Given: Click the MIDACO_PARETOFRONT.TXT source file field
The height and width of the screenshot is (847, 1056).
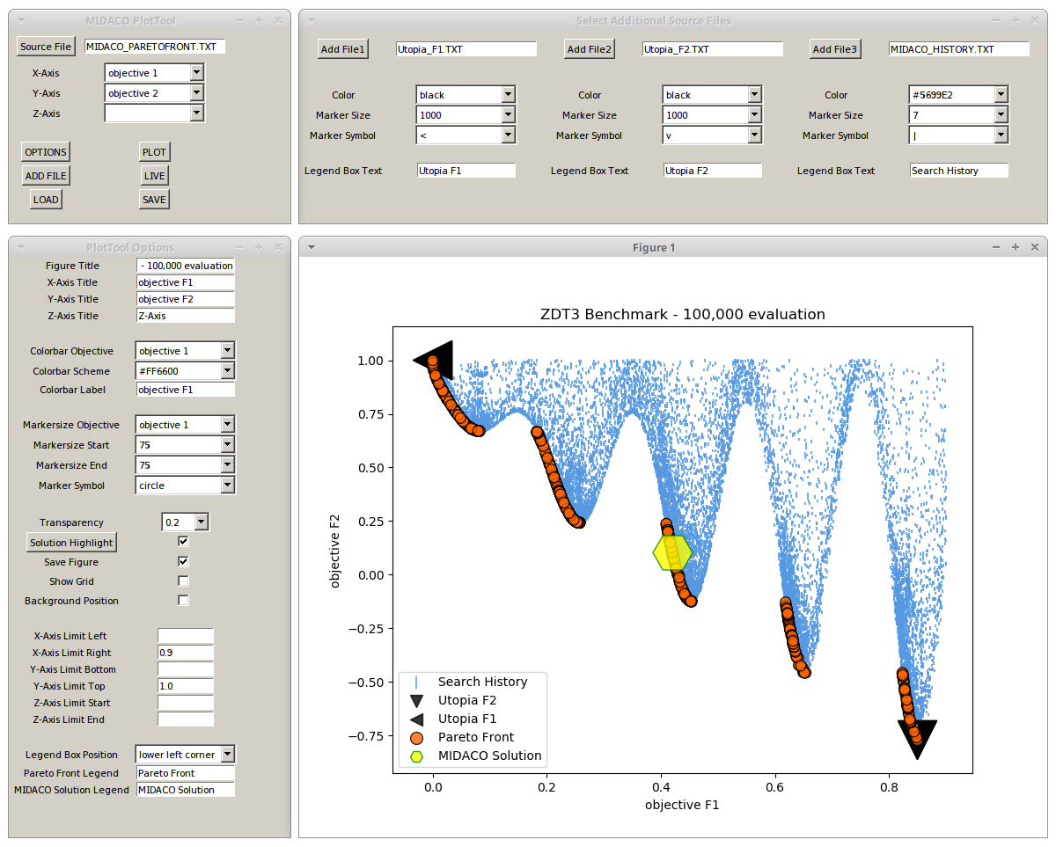Looking at the screenshot, I should click(155, 47).
